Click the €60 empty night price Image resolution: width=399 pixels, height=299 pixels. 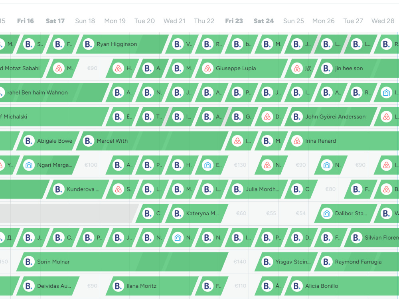click(241, 213)
